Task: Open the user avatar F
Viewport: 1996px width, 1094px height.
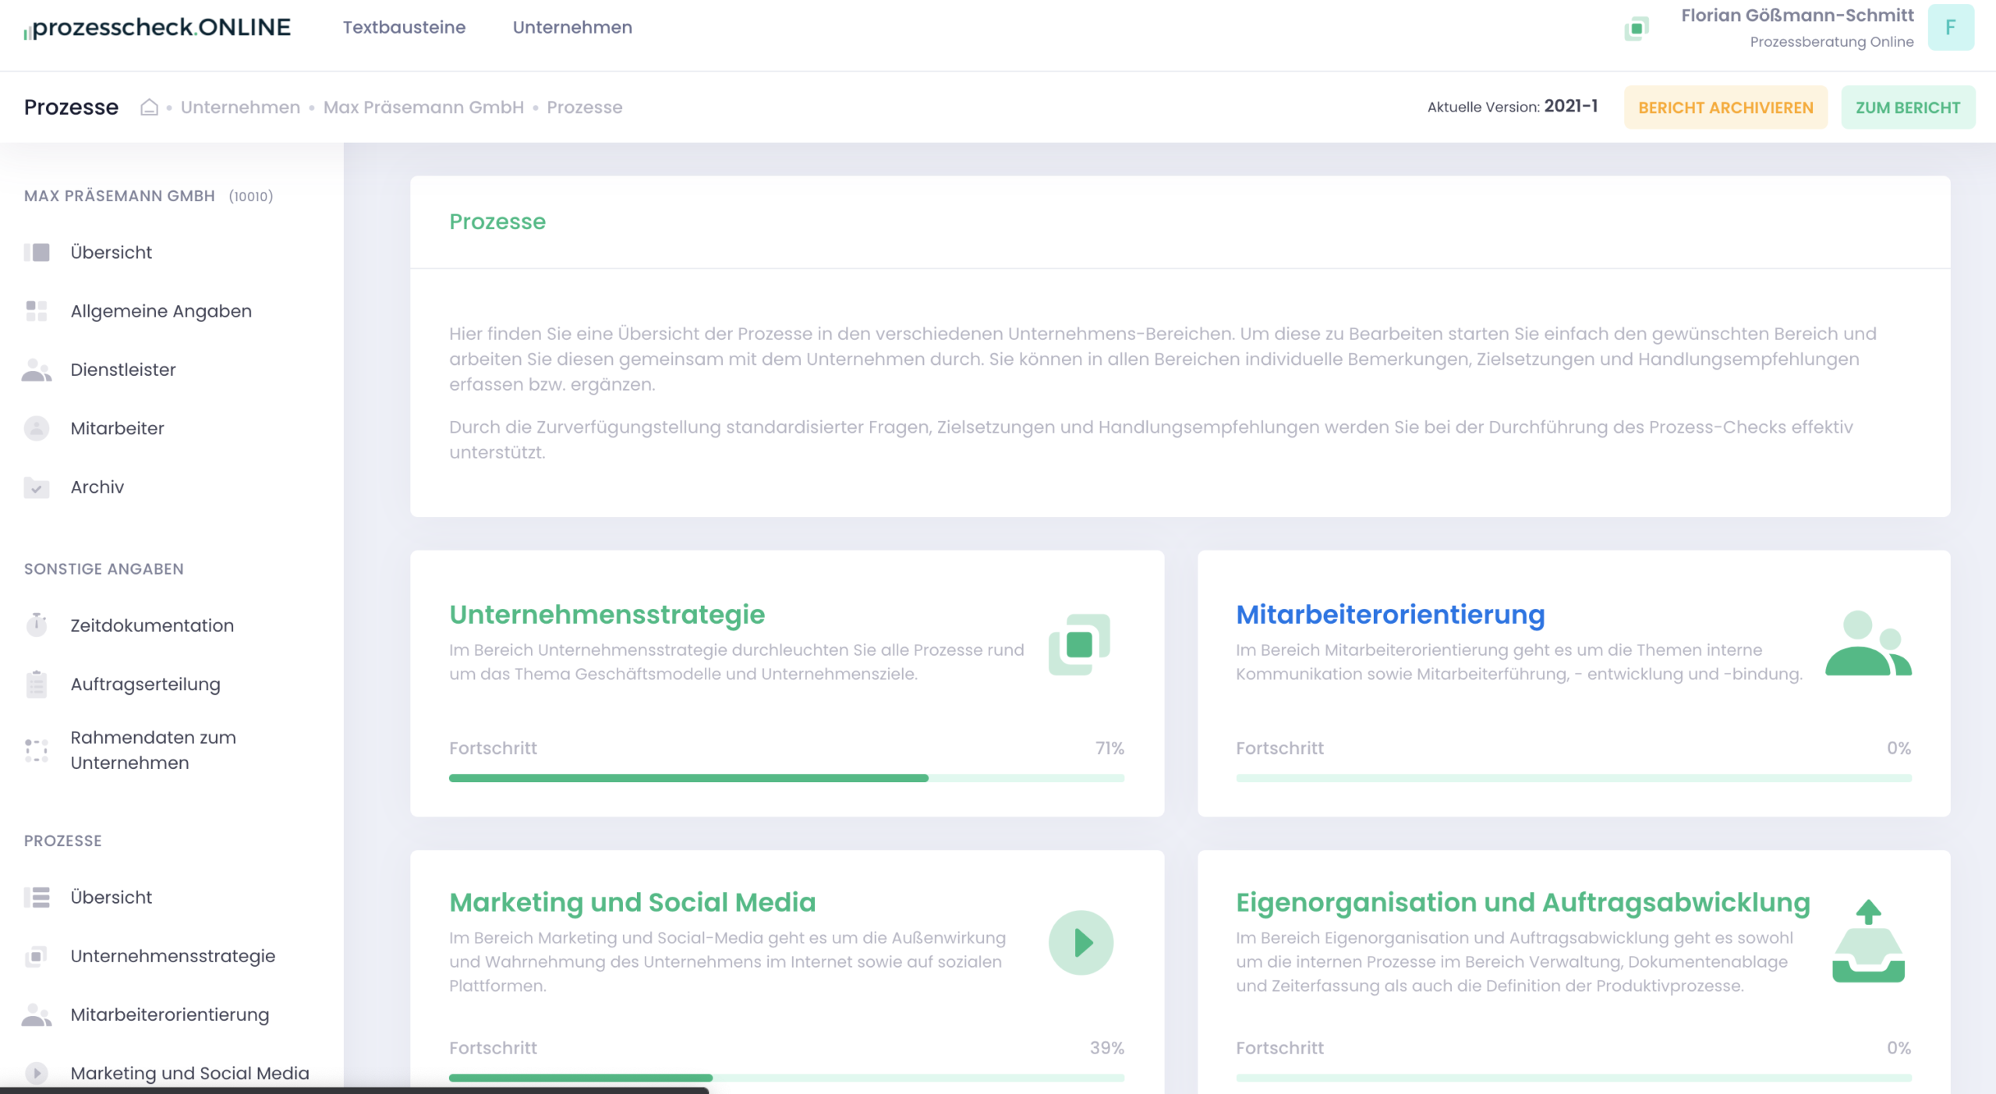Action: click(x=1951, y=27)
